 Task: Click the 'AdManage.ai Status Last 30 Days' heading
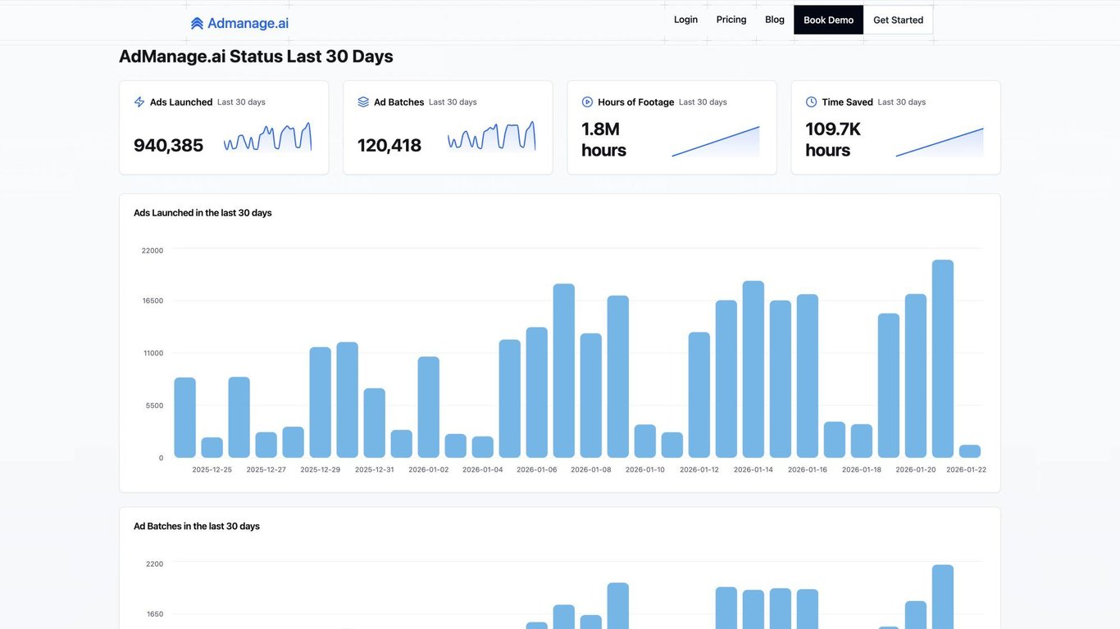[256, 57]
